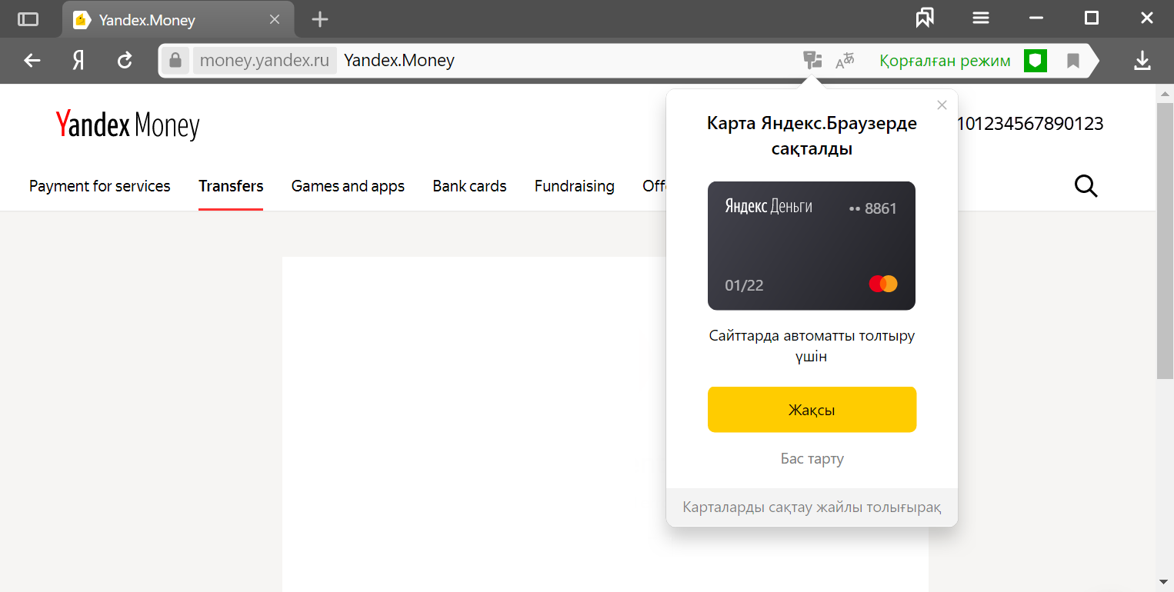Open the bookmarks collection icon in title bar
The image size is (1174, 592).
tap(925, 18)
